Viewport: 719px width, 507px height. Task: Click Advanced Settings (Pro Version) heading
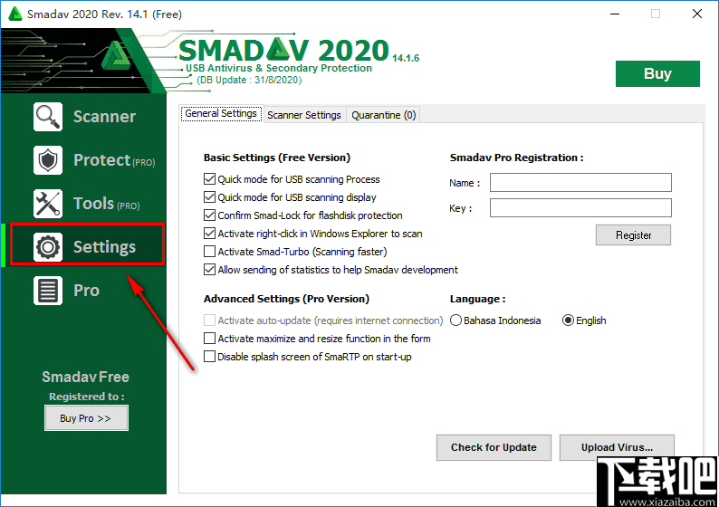point(286,299)
